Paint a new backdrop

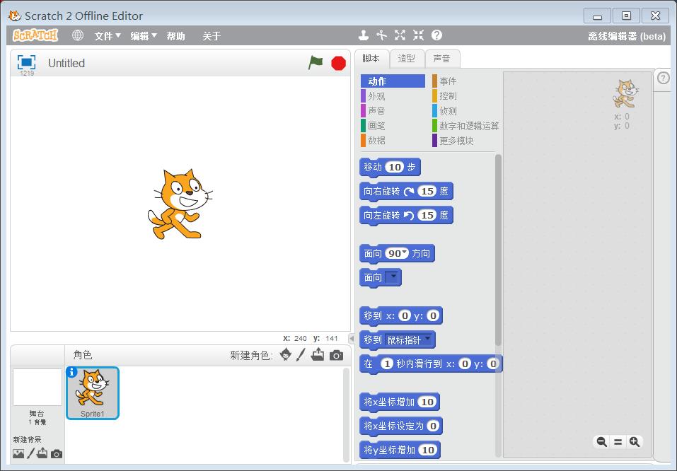pyautogui.click(x=30, y=453)
